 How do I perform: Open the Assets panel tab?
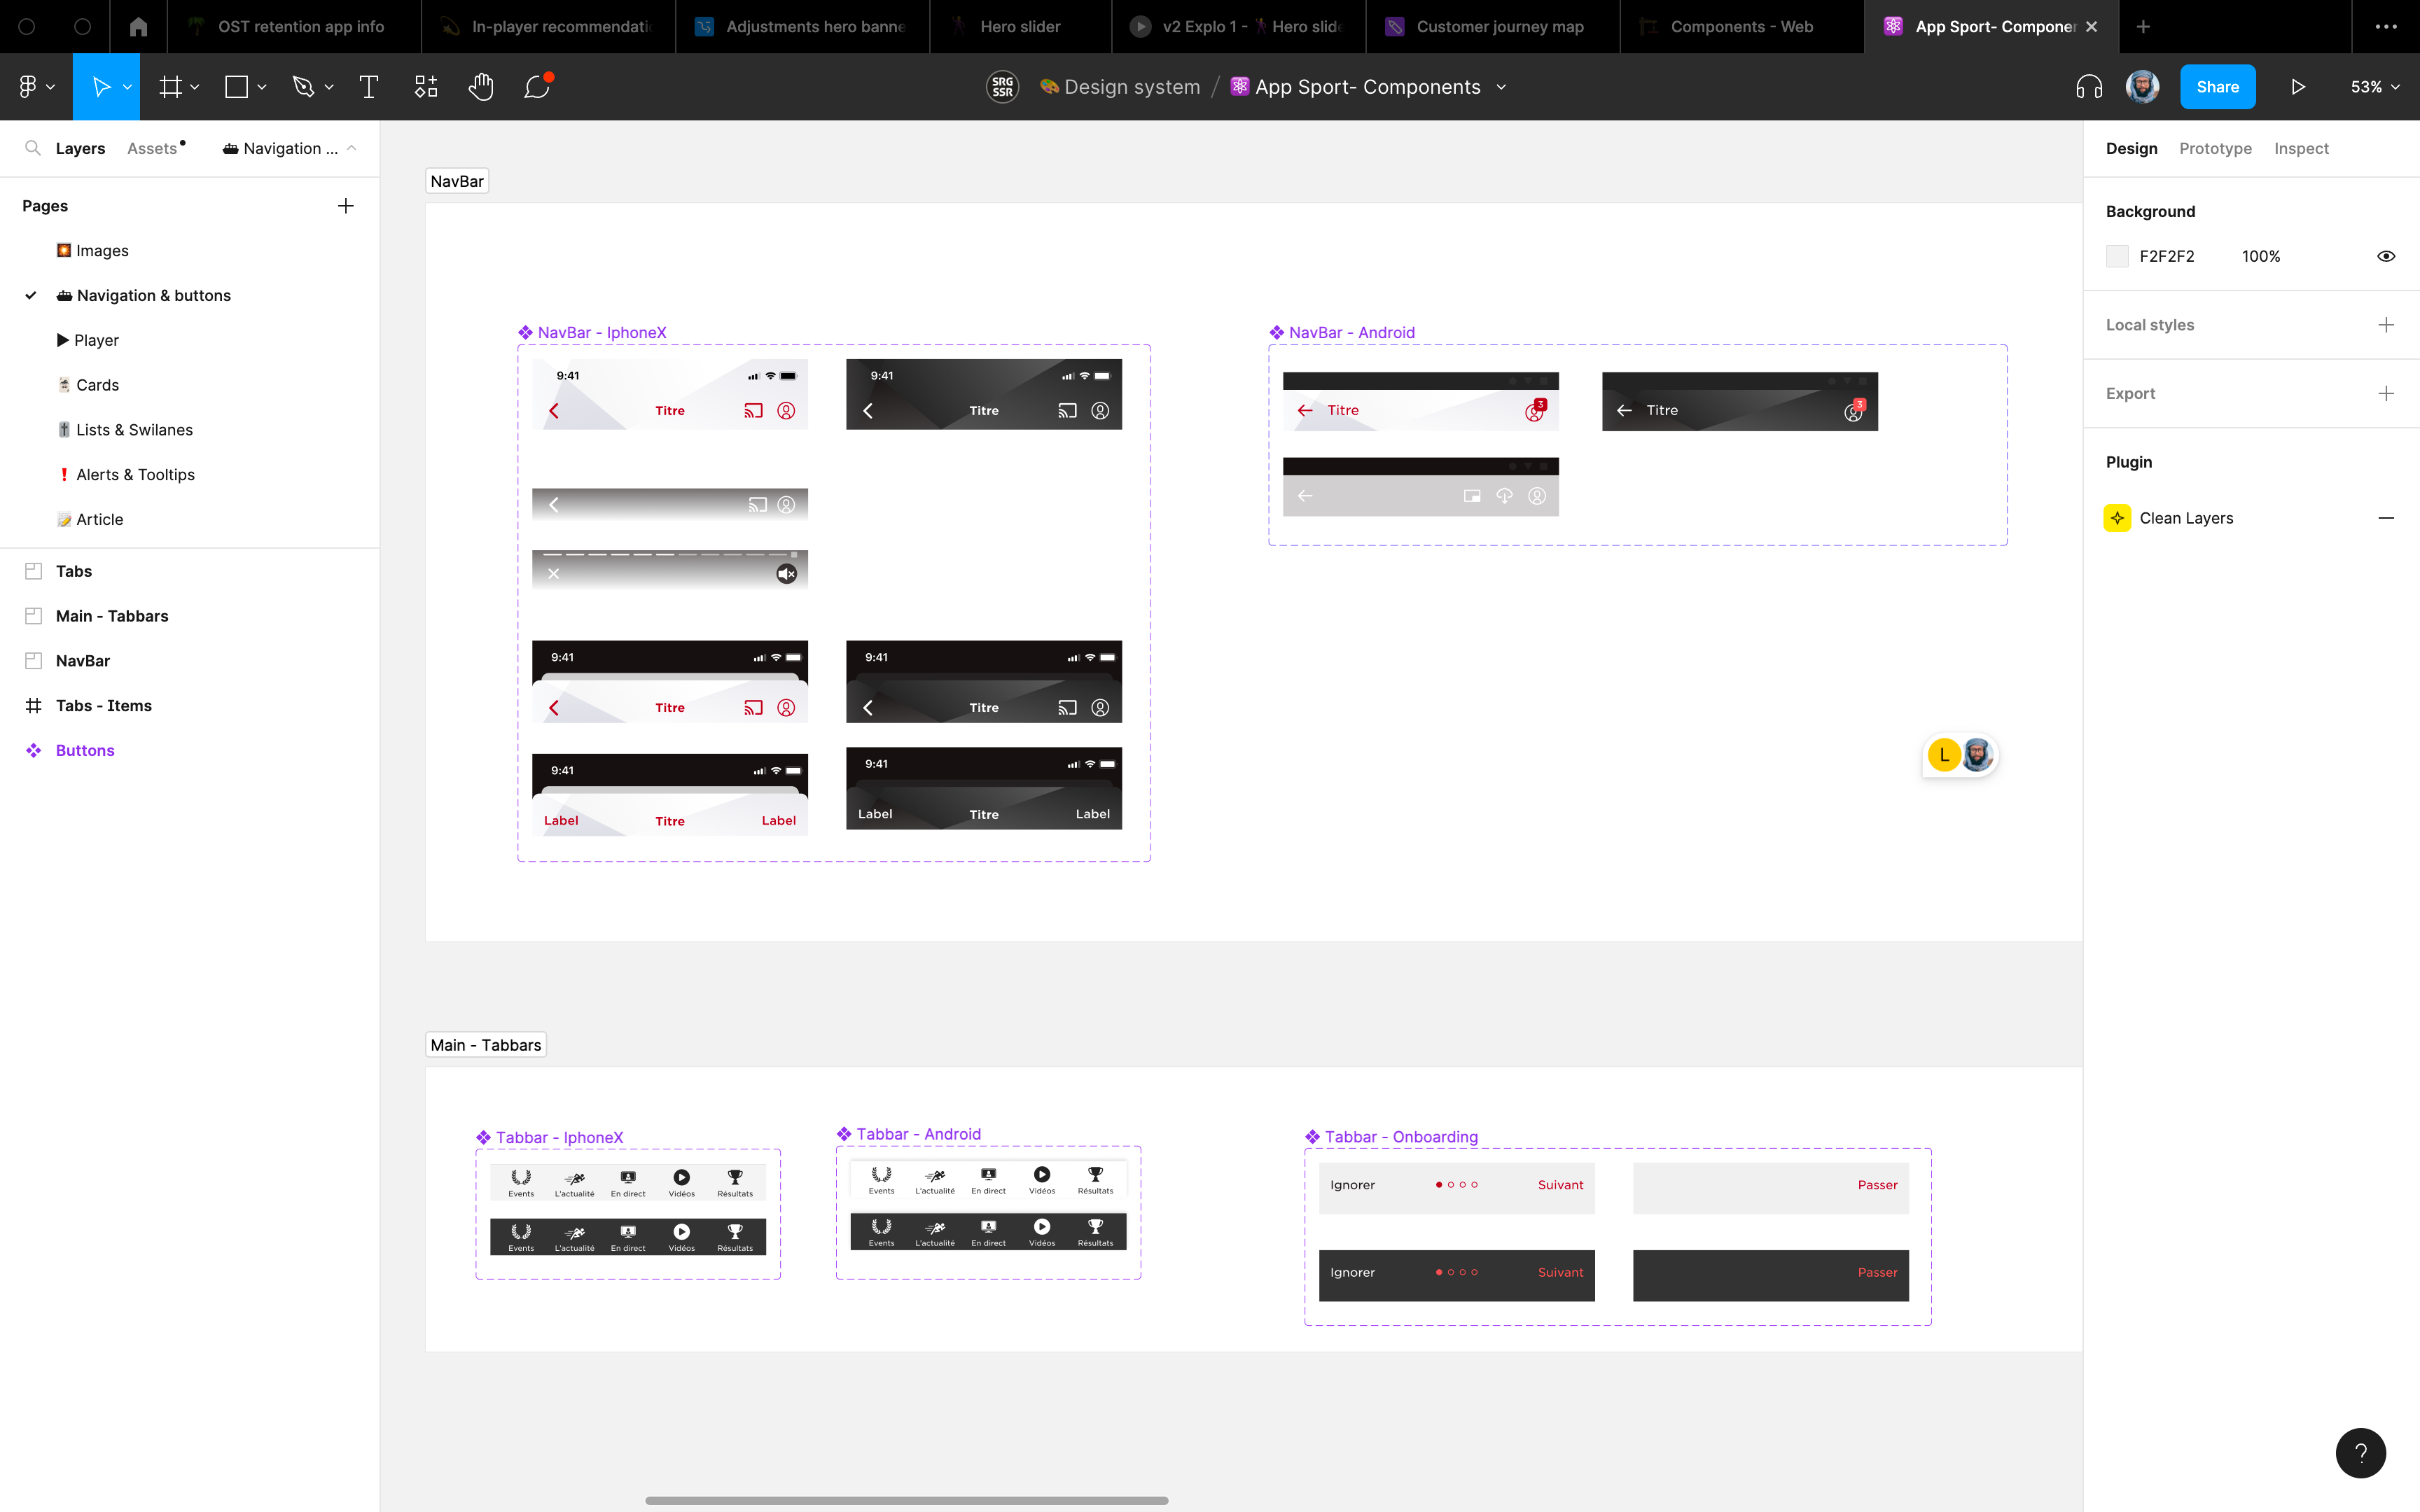pos(152,148)
